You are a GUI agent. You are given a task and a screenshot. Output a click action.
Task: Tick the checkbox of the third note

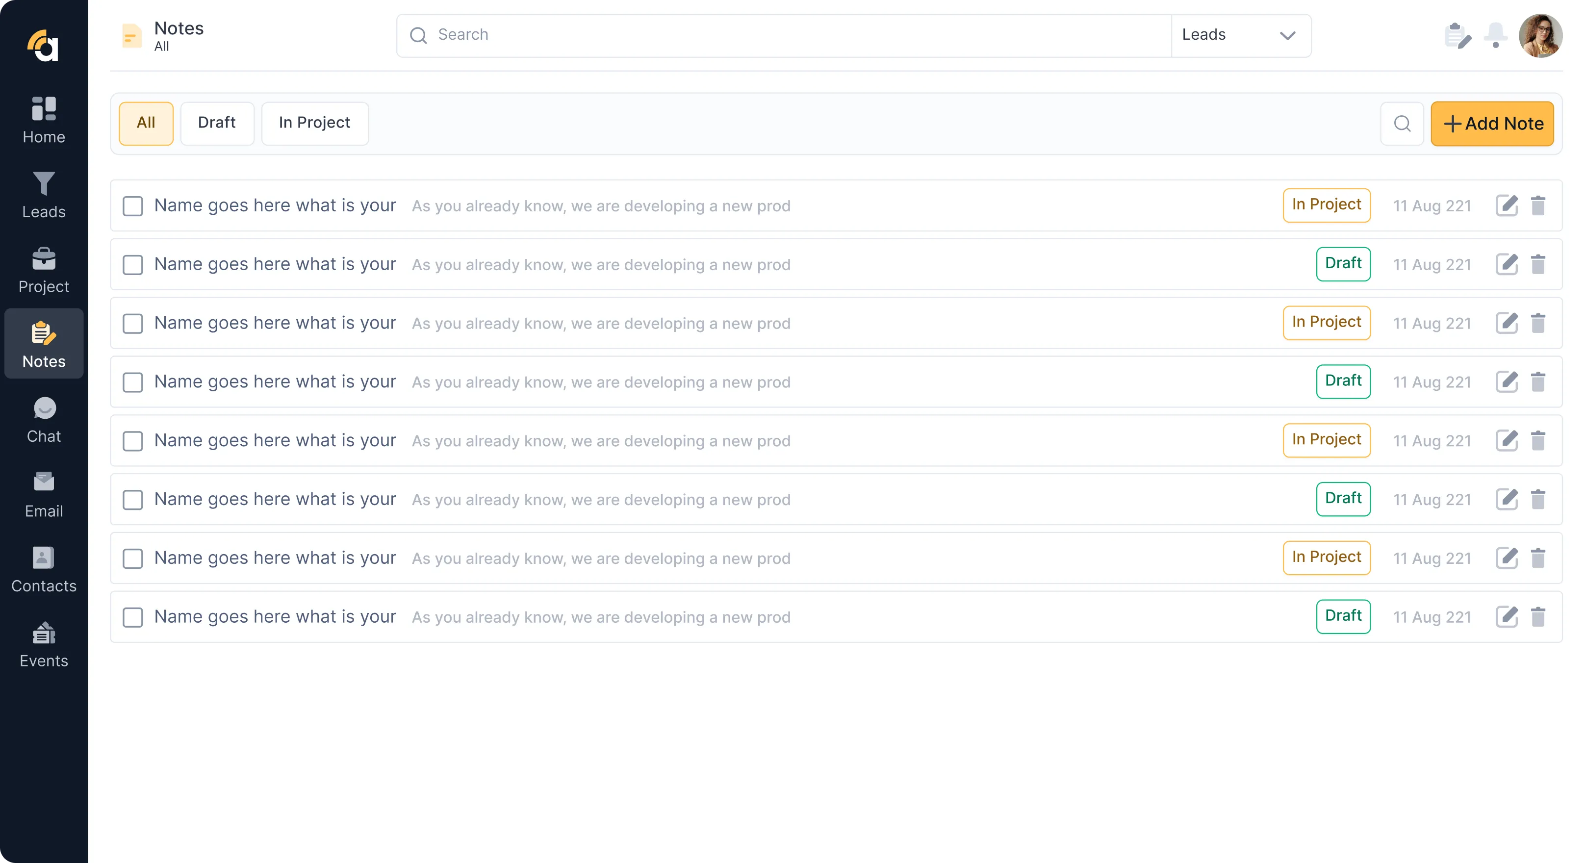coord(133,324)
